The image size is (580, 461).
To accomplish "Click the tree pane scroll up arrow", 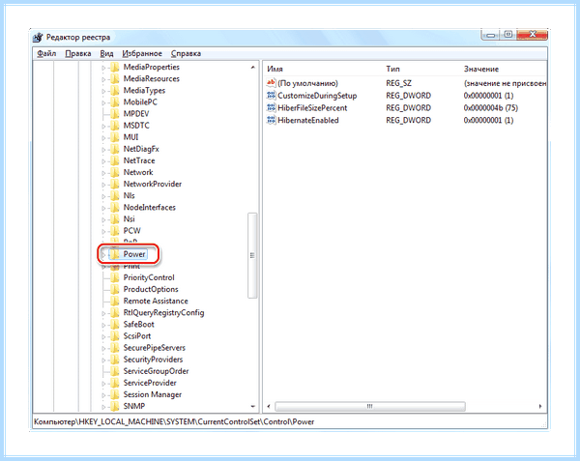I will pyautogui.click(x=252, y=68).
